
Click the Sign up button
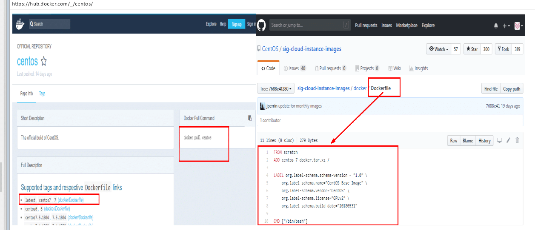coord(236,24)
